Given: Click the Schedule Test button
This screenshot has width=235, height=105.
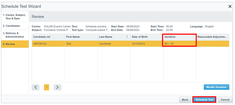Looking at the screenshot, I should [x=204, y=100].
